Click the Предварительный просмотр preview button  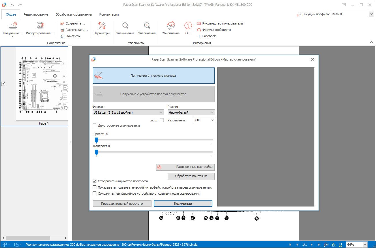[x=122, y=204]
